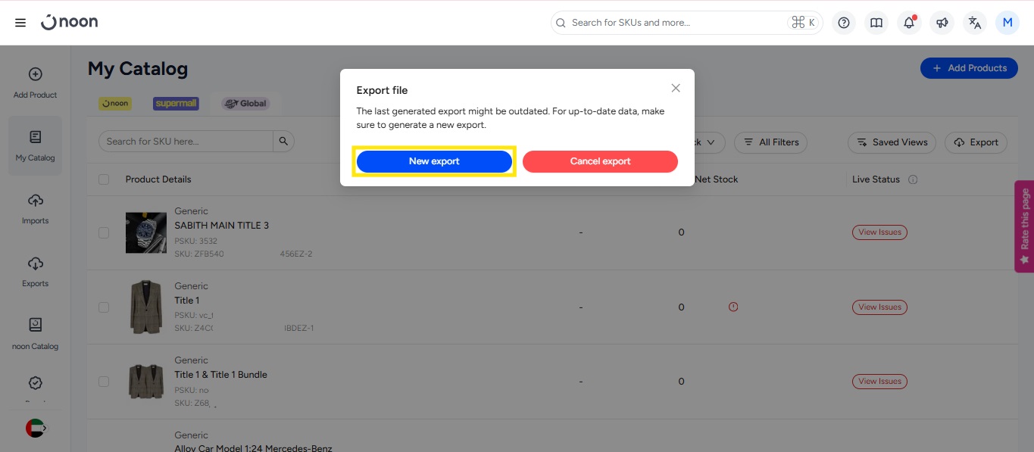Open the book guide icon
Screen dimensions: 1034x452
point(876,23)
